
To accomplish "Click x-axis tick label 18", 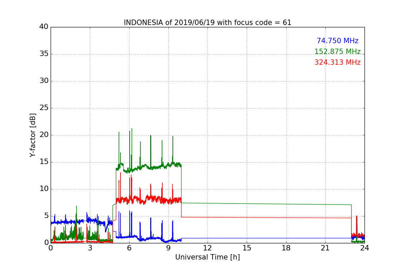I will coord(286,248).
